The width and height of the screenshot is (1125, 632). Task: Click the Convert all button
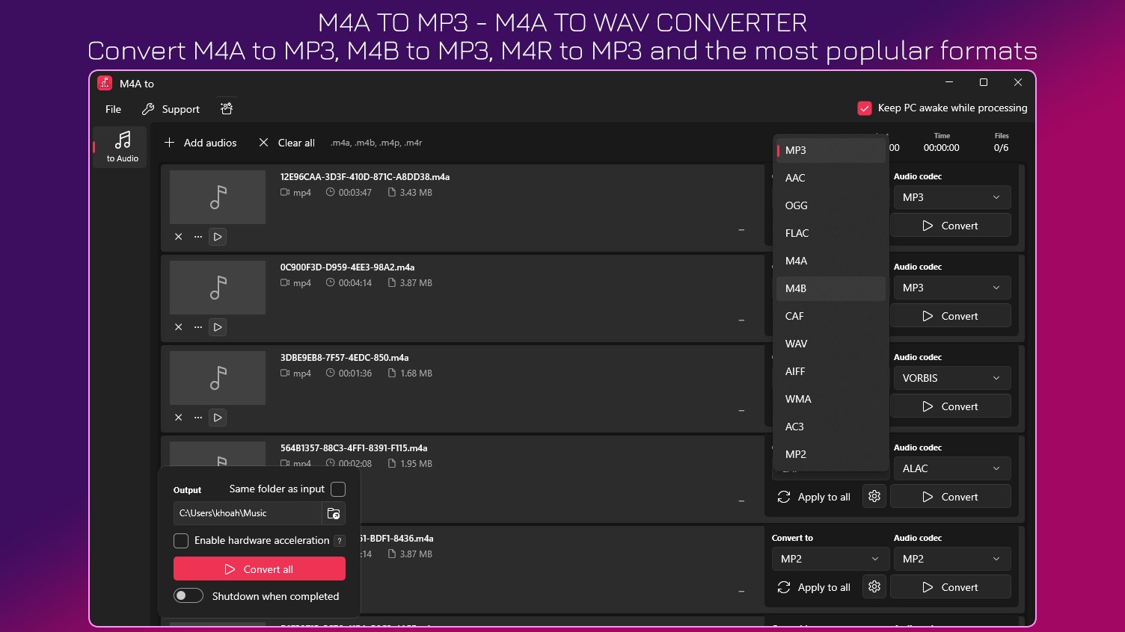(259, 569)
